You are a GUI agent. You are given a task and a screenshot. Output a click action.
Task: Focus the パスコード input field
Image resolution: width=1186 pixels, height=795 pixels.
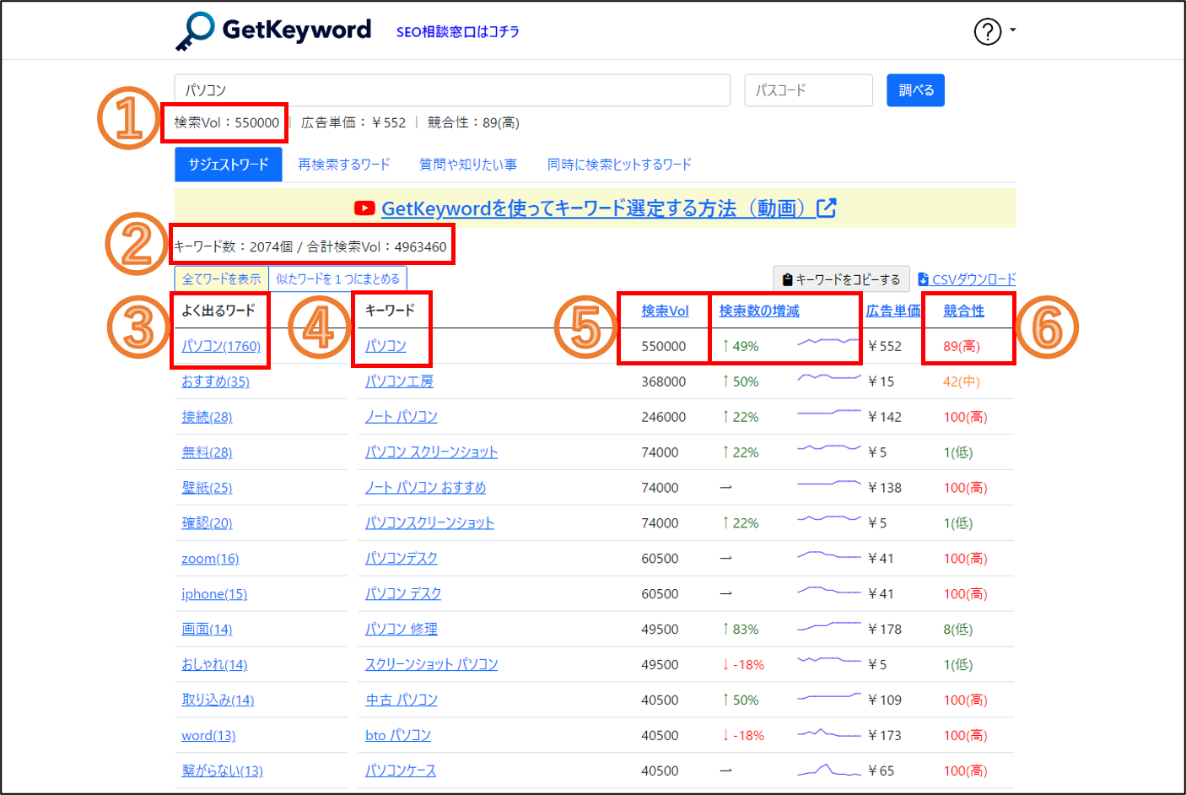coord(808,90)
